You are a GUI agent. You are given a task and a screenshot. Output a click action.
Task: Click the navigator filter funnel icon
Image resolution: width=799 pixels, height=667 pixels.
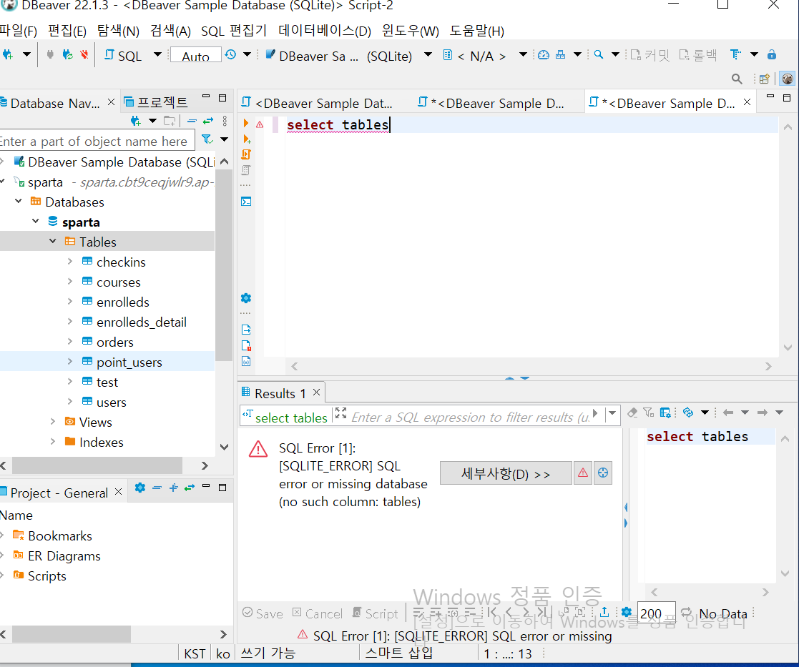click(207, 139)
